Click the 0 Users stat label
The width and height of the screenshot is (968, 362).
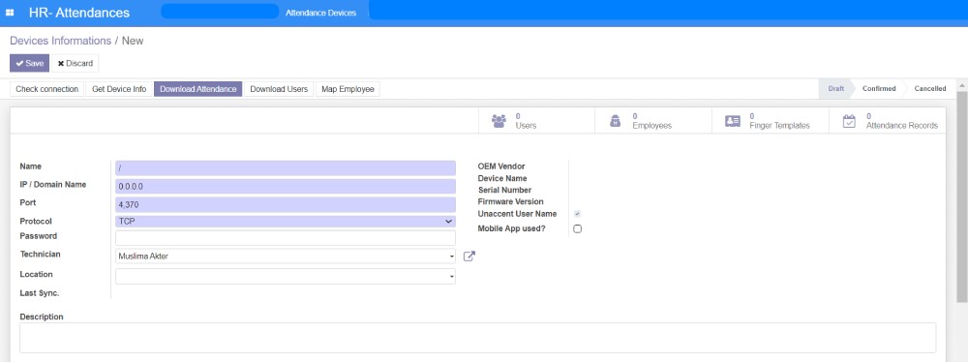click(x=526, y=121)
